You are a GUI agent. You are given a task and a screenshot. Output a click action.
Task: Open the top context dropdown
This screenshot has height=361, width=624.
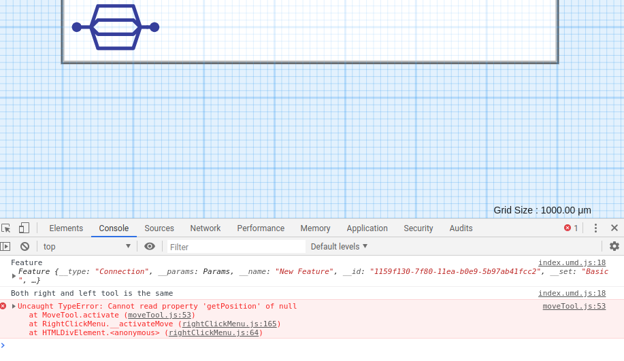pos(86,247)
